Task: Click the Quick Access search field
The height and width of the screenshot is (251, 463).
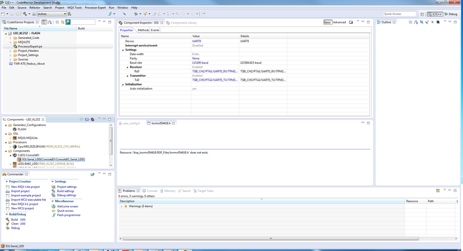Action: click(399, 14)
